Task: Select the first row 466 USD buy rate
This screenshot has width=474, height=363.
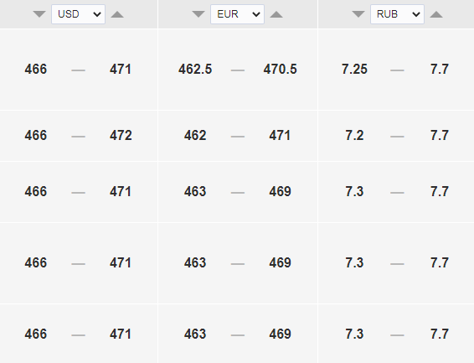Action: [36, 70]
